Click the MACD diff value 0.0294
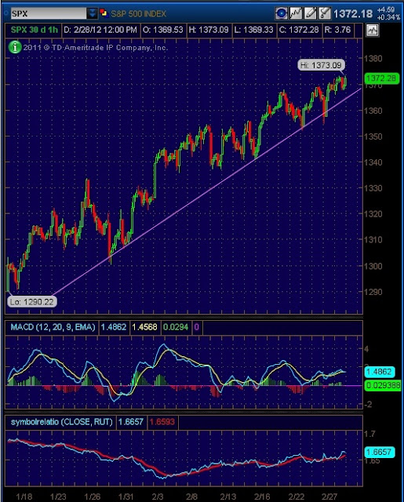The height and width of the screenshot is (502, 404). click(x=176, y=327)
